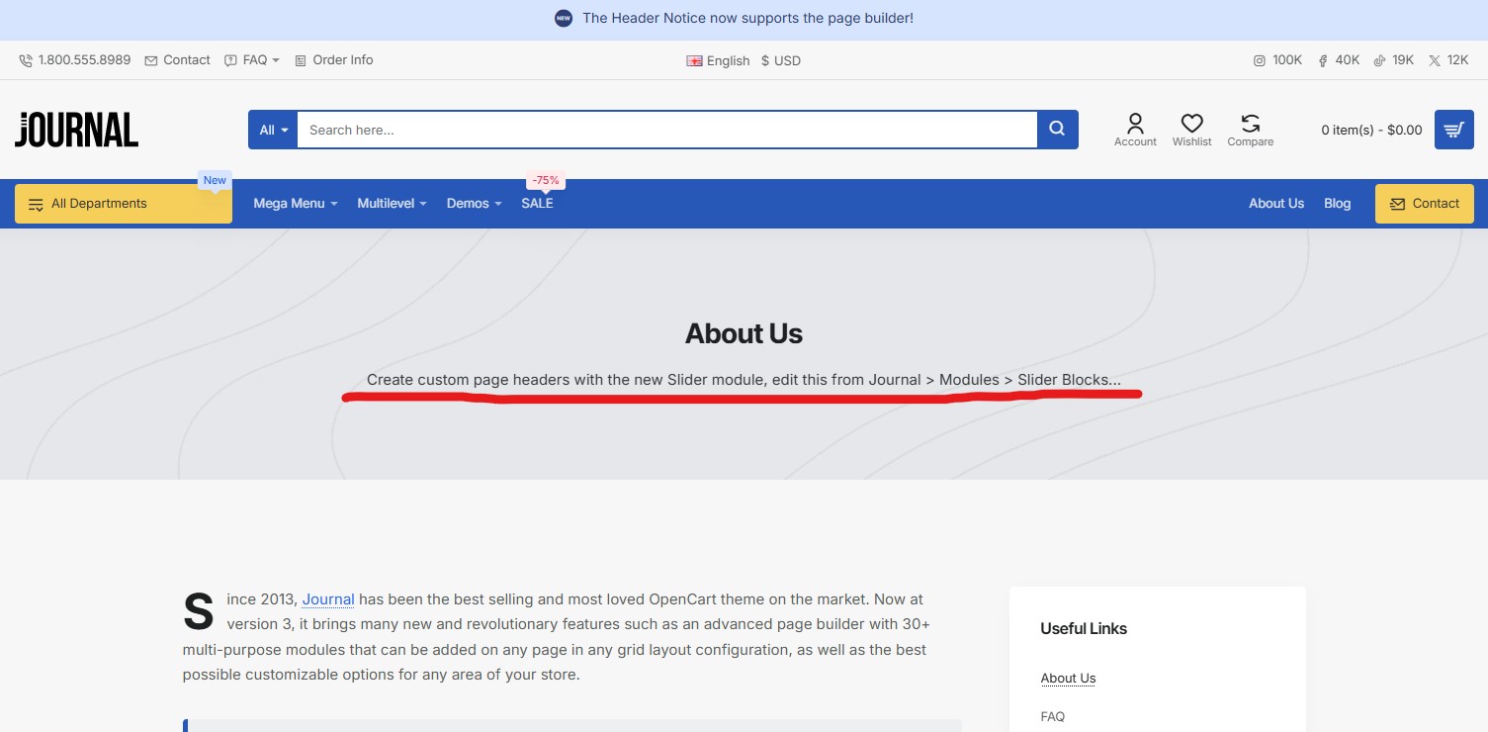
Task: Open the Multilevel dropdown menu
Action: (392, 204)
